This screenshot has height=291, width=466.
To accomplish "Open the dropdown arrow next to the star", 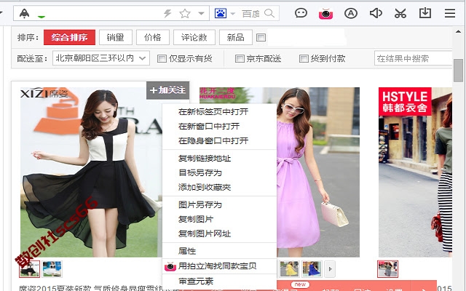I will click(201, 13).
